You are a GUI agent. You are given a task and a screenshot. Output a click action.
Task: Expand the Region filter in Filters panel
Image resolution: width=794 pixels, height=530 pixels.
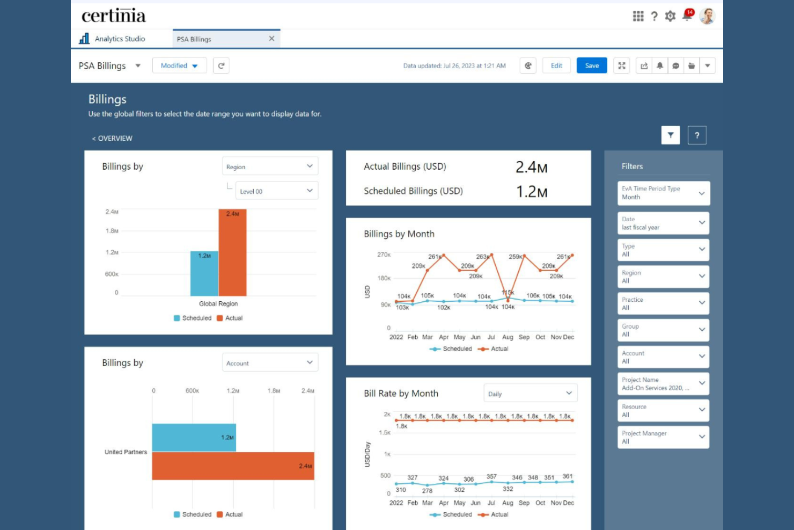[664, 277]
